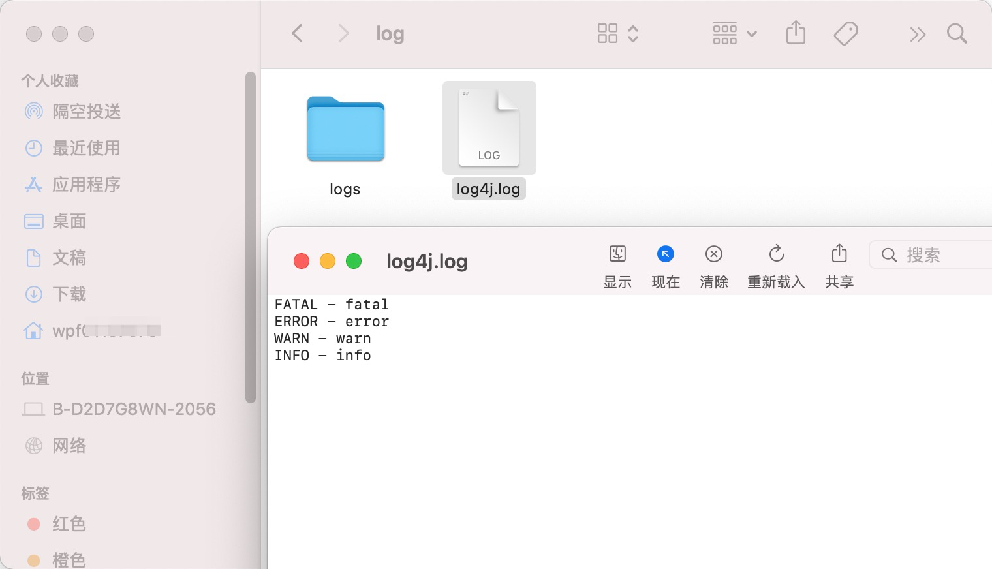Zoom the log4j.log Console window

click(354, 262)
